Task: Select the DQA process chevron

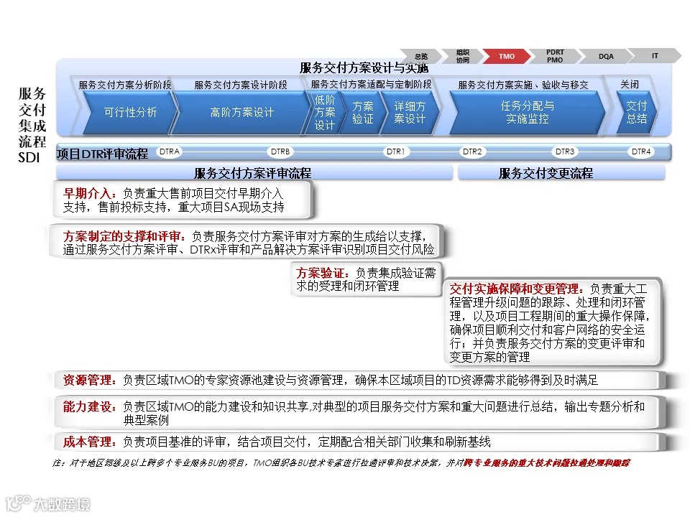Action: tap(605, 55)
